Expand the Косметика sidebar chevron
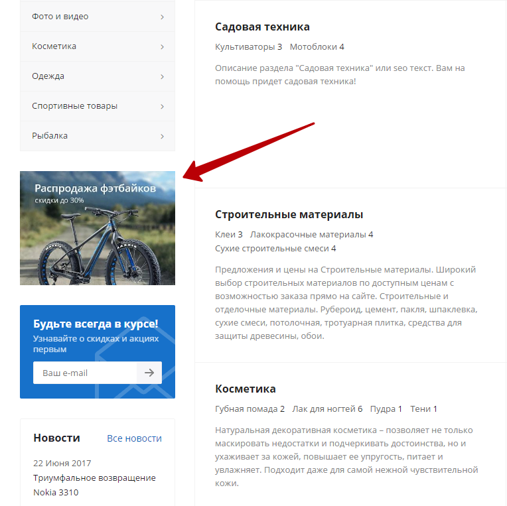The image size is (507, 506). tap(163, 47)
